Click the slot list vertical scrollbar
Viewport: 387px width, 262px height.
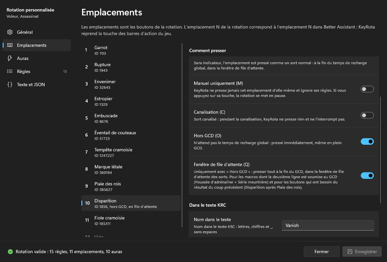pyautogui.click(x=182, y=135)
